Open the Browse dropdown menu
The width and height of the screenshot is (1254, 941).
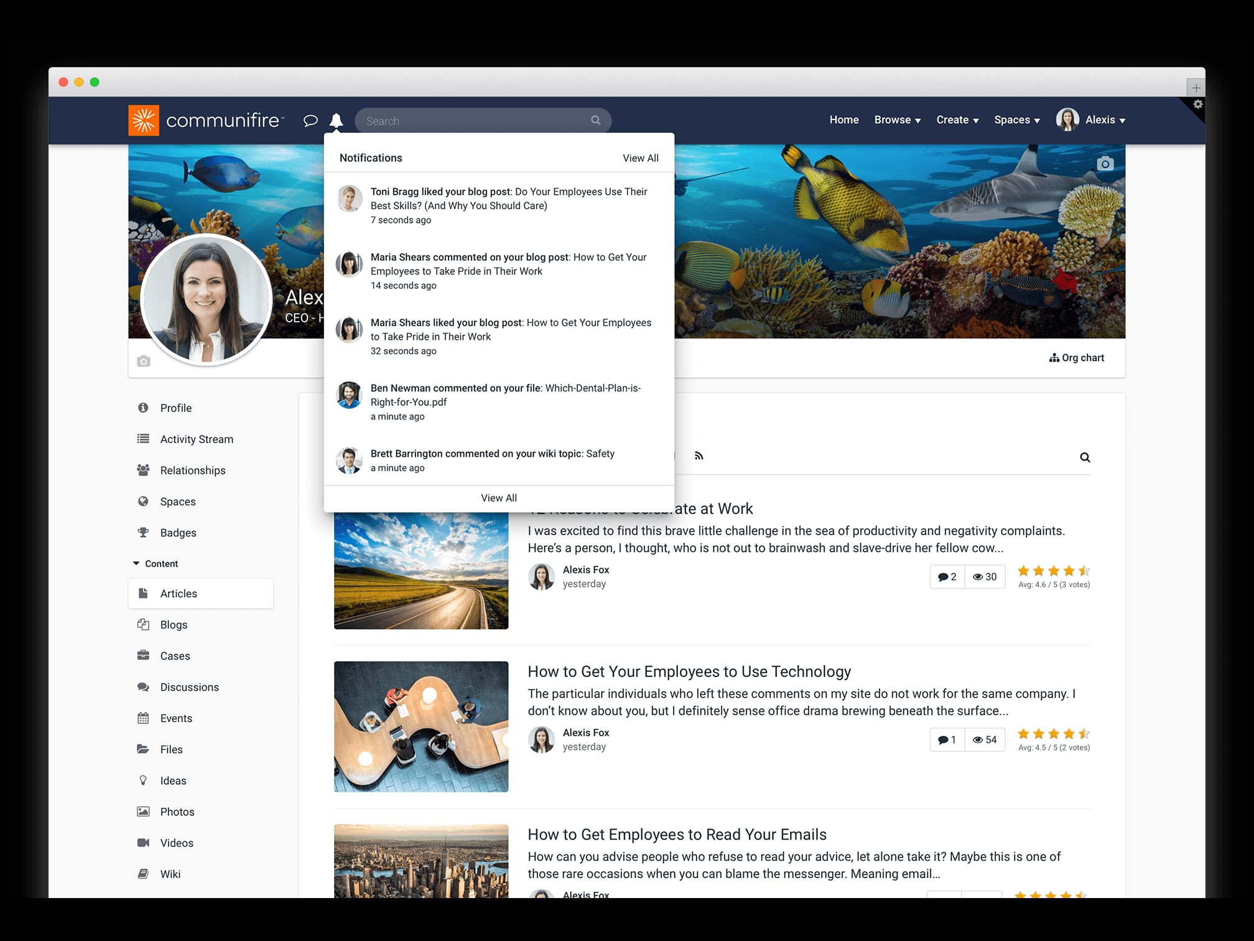click(x=896, y=119)
